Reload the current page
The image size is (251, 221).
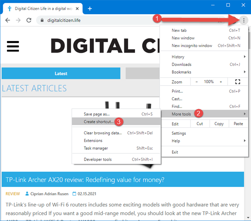[x=29, y=20]
